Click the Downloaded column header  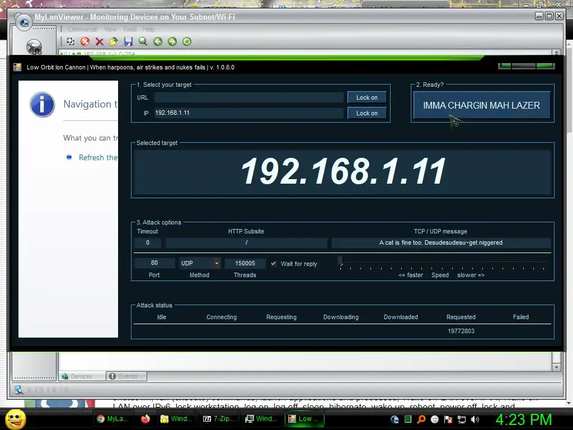pyautogui.click(x=401, y=317)
